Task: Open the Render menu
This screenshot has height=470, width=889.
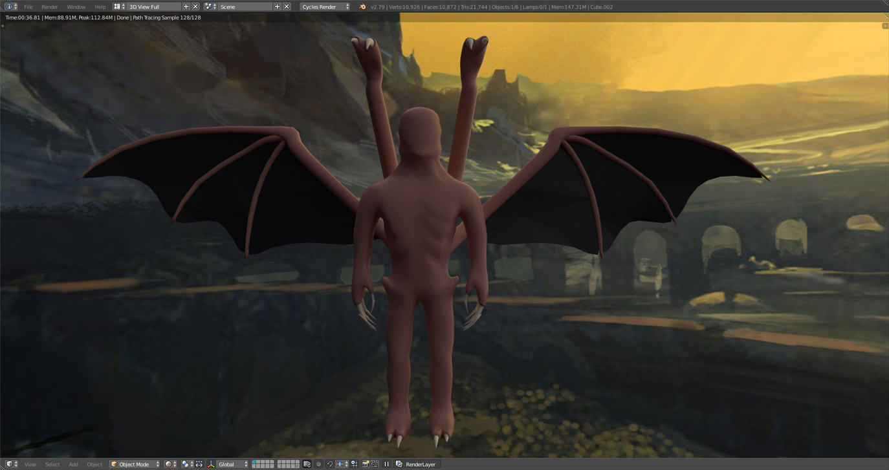Action: pyautogui.click(x=50, y=6)
